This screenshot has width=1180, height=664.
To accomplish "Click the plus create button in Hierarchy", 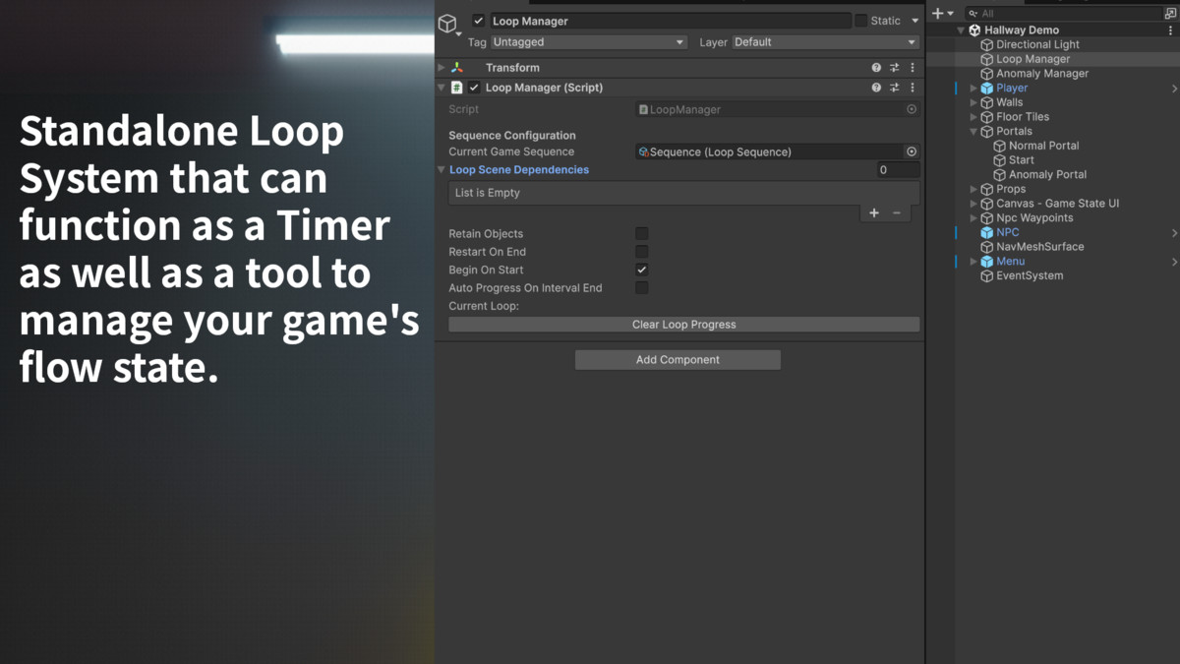I will coord(938,13).
